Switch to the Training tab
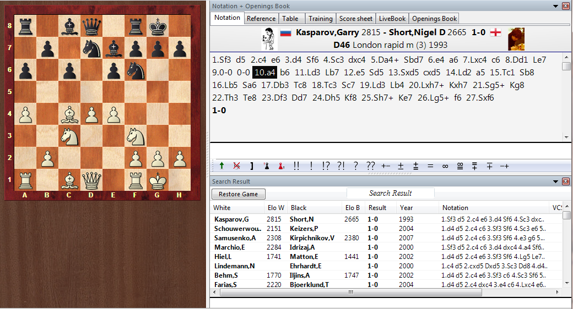 click(321, 19)
